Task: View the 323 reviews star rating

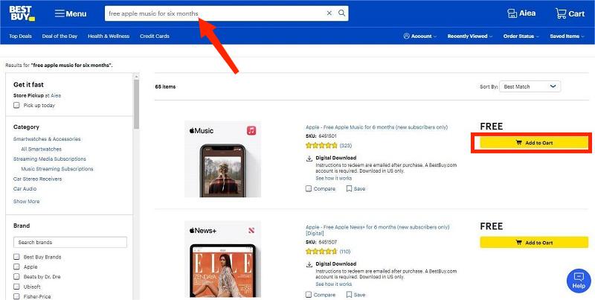Action: (329, 145)
